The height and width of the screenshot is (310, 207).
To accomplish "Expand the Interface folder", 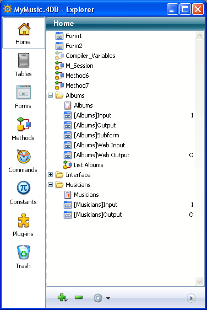I will 51,175.
